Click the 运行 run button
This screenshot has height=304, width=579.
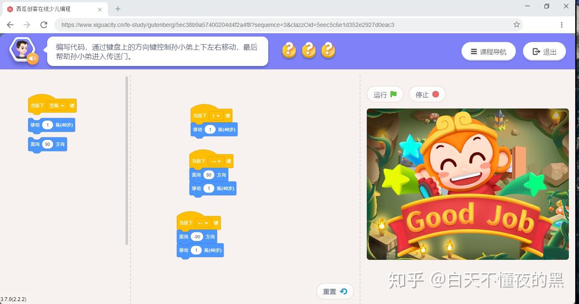coord(385,95)
